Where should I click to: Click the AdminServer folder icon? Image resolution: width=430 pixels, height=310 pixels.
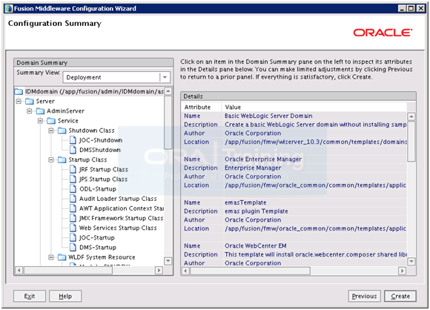tap(40, 111)
